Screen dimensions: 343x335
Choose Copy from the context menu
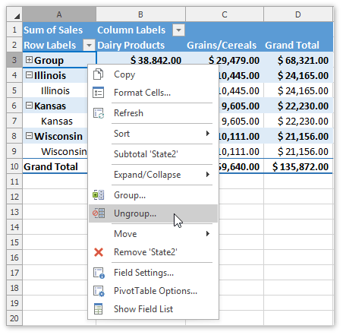(x=153, y=74)
